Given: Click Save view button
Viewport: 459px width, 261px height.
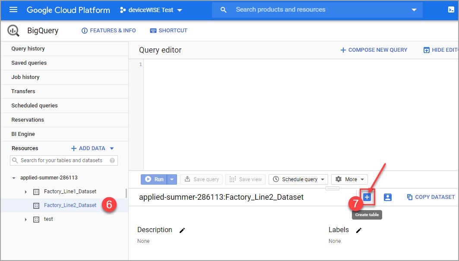Looking at the screenshot, I should pos(245,179).
